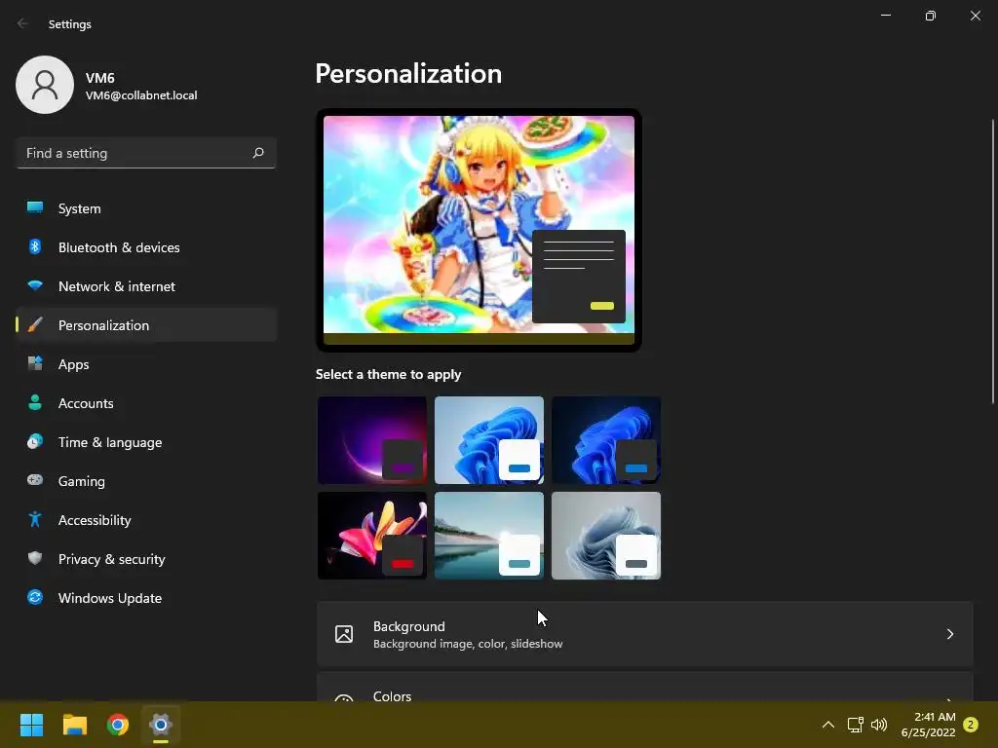Click the Apps icon in sidebar
The height and width of the screenshot is (748, 998).
click(35, 364)
